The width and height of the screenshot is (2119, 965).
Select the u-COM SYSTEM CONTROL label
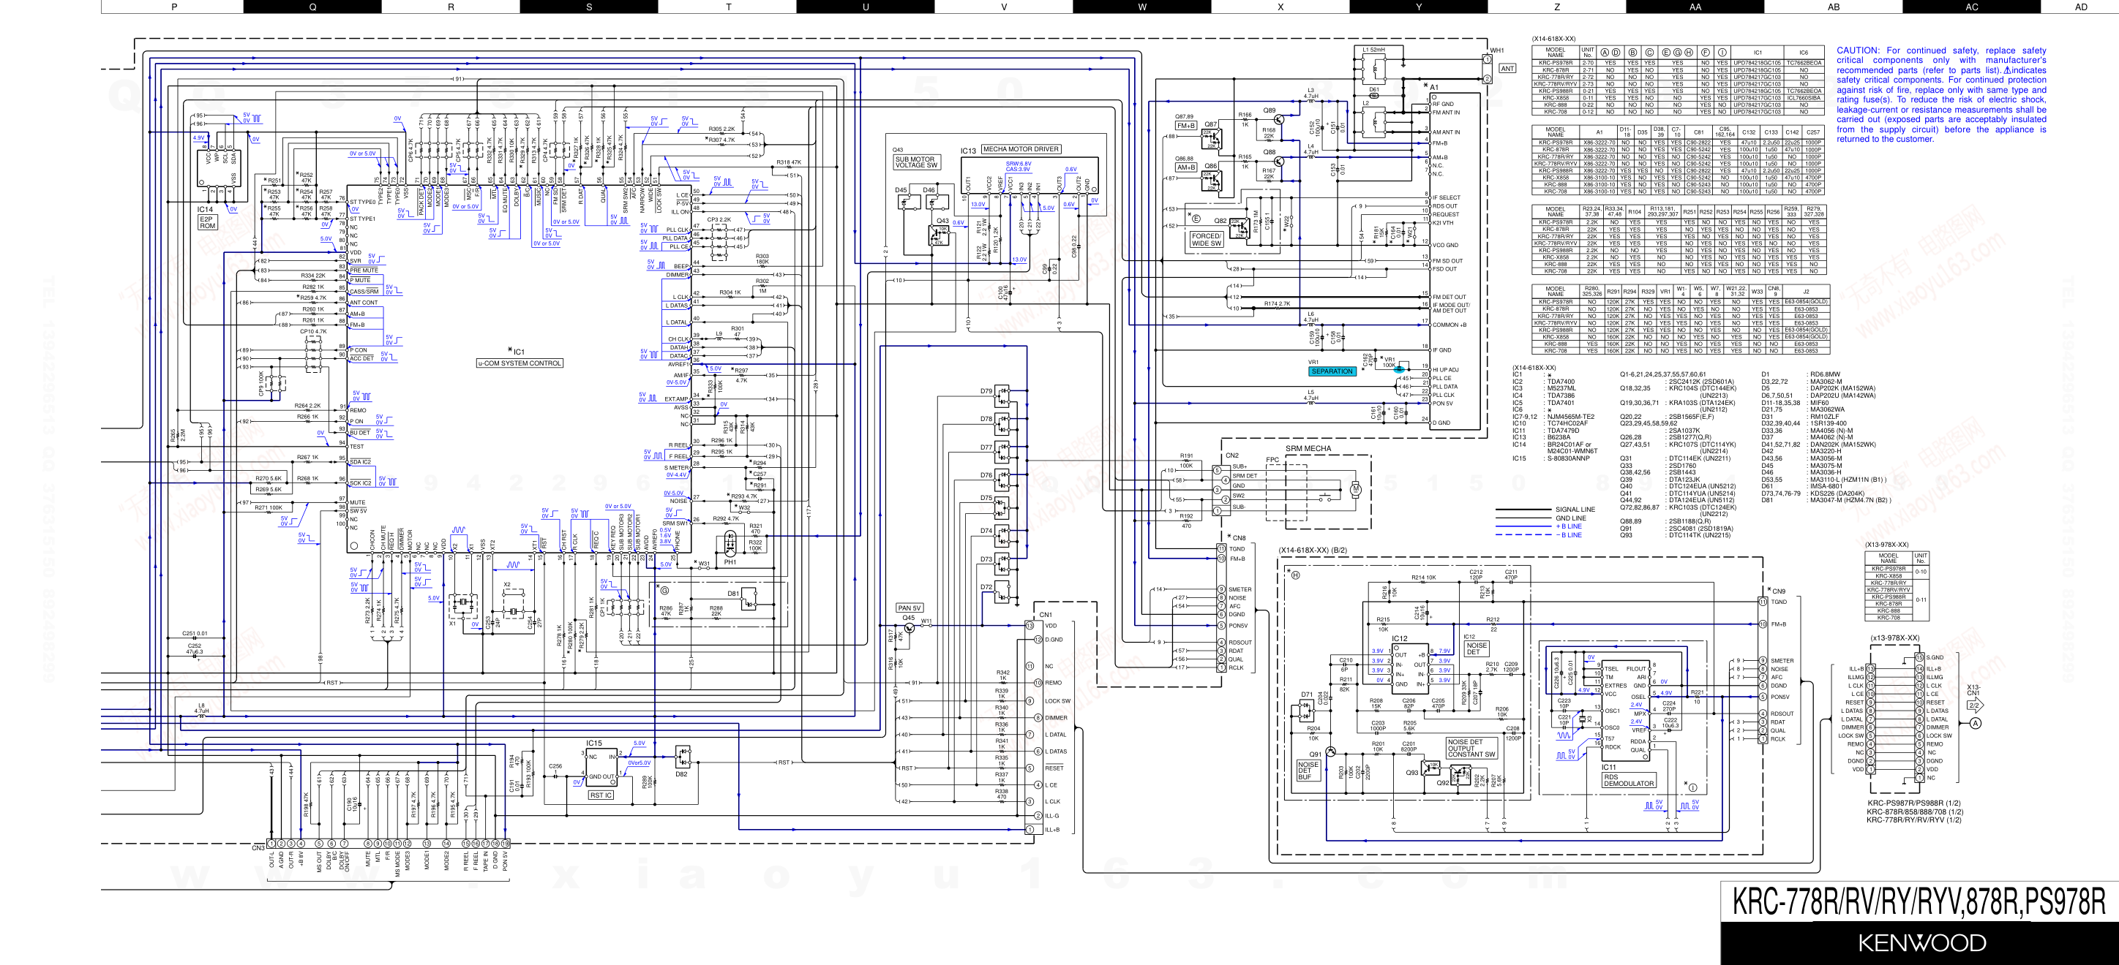pyautogui.click(x=520, y=363)
